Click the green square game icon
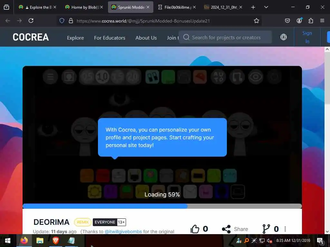 click(168, 77)
